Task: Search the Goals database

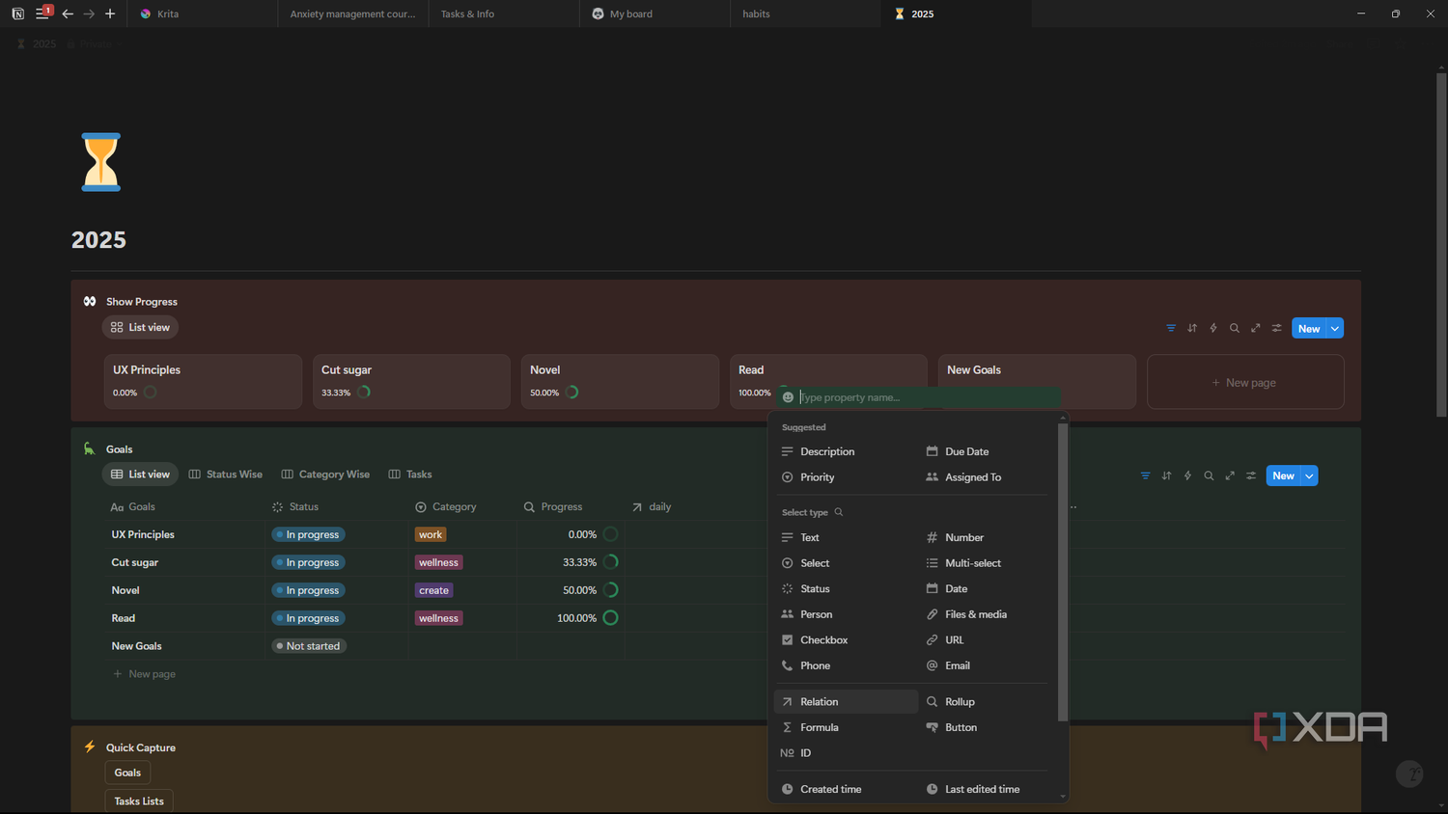Action: coord(1209,475)
